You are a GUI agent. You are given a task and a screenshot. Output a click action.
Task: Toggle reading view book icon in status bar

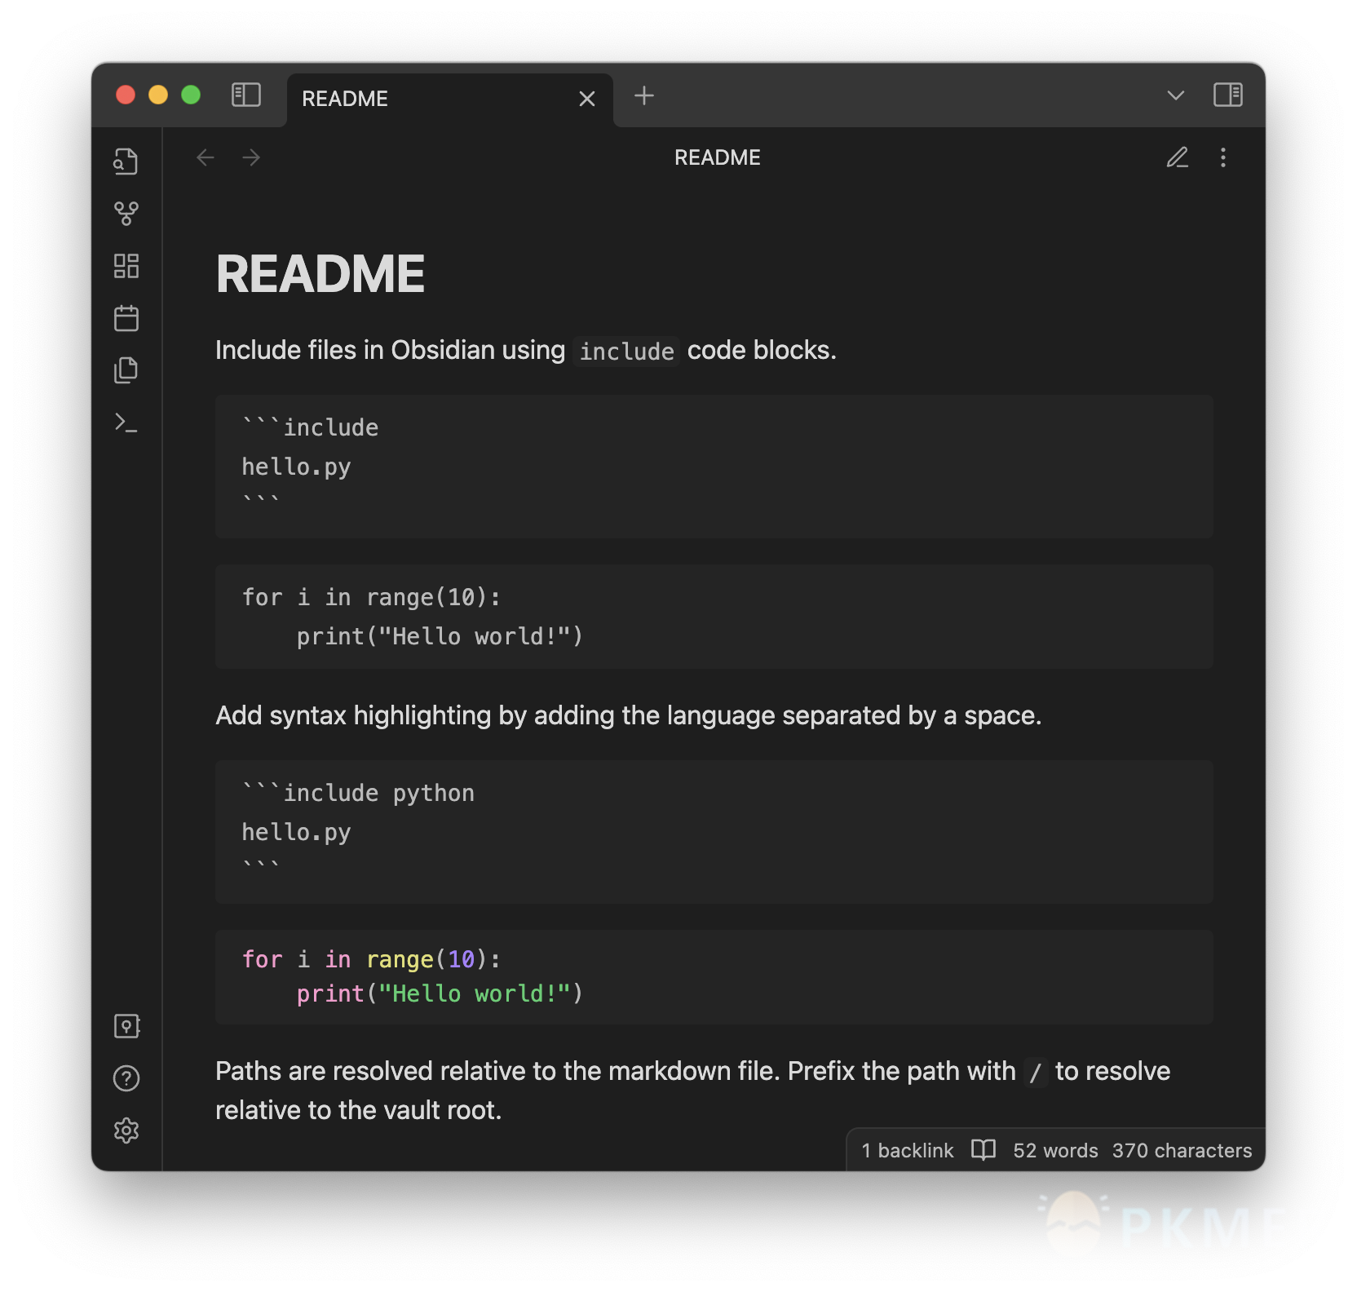pyautogui.click(x=983, y=1150)
